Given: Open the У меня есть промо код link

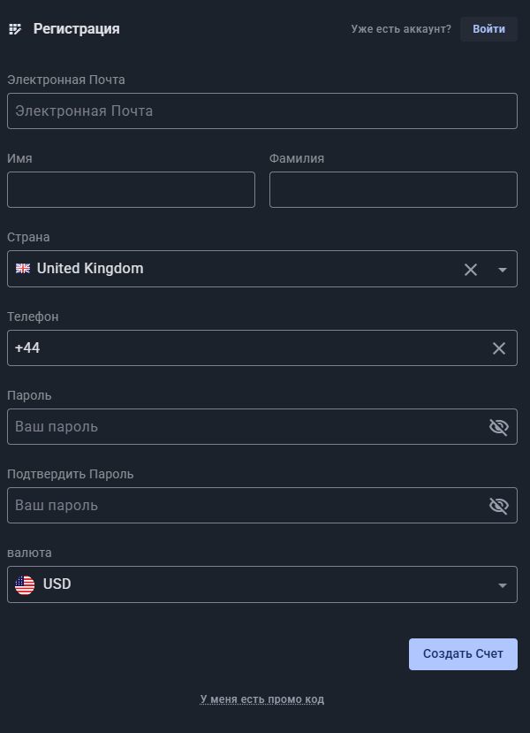Looking at the screenshot, I should (x=262, y=699).
